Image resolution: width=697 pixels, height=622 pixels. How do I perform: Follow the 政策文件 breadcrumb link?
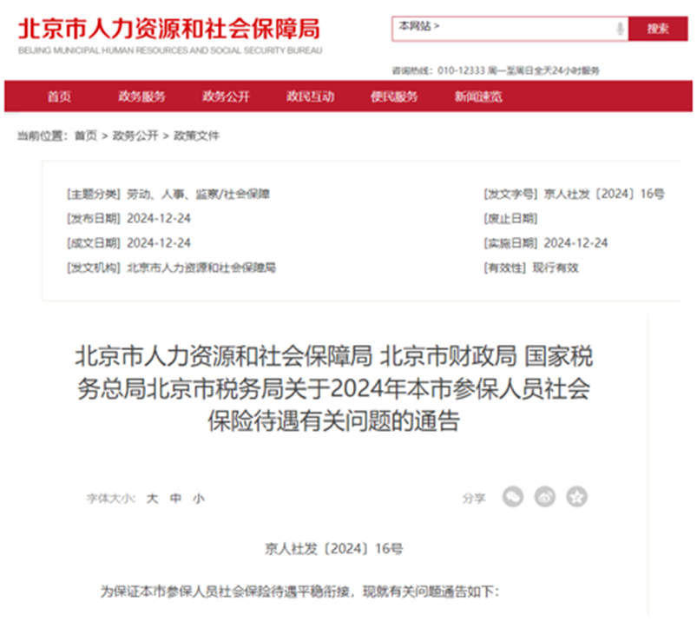[196, 136]
